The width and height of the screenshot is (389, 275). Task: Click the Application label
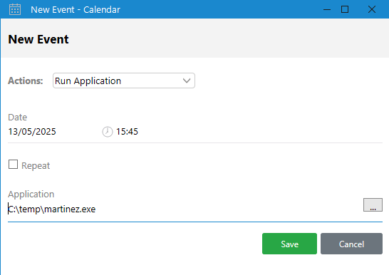(31, 194)
